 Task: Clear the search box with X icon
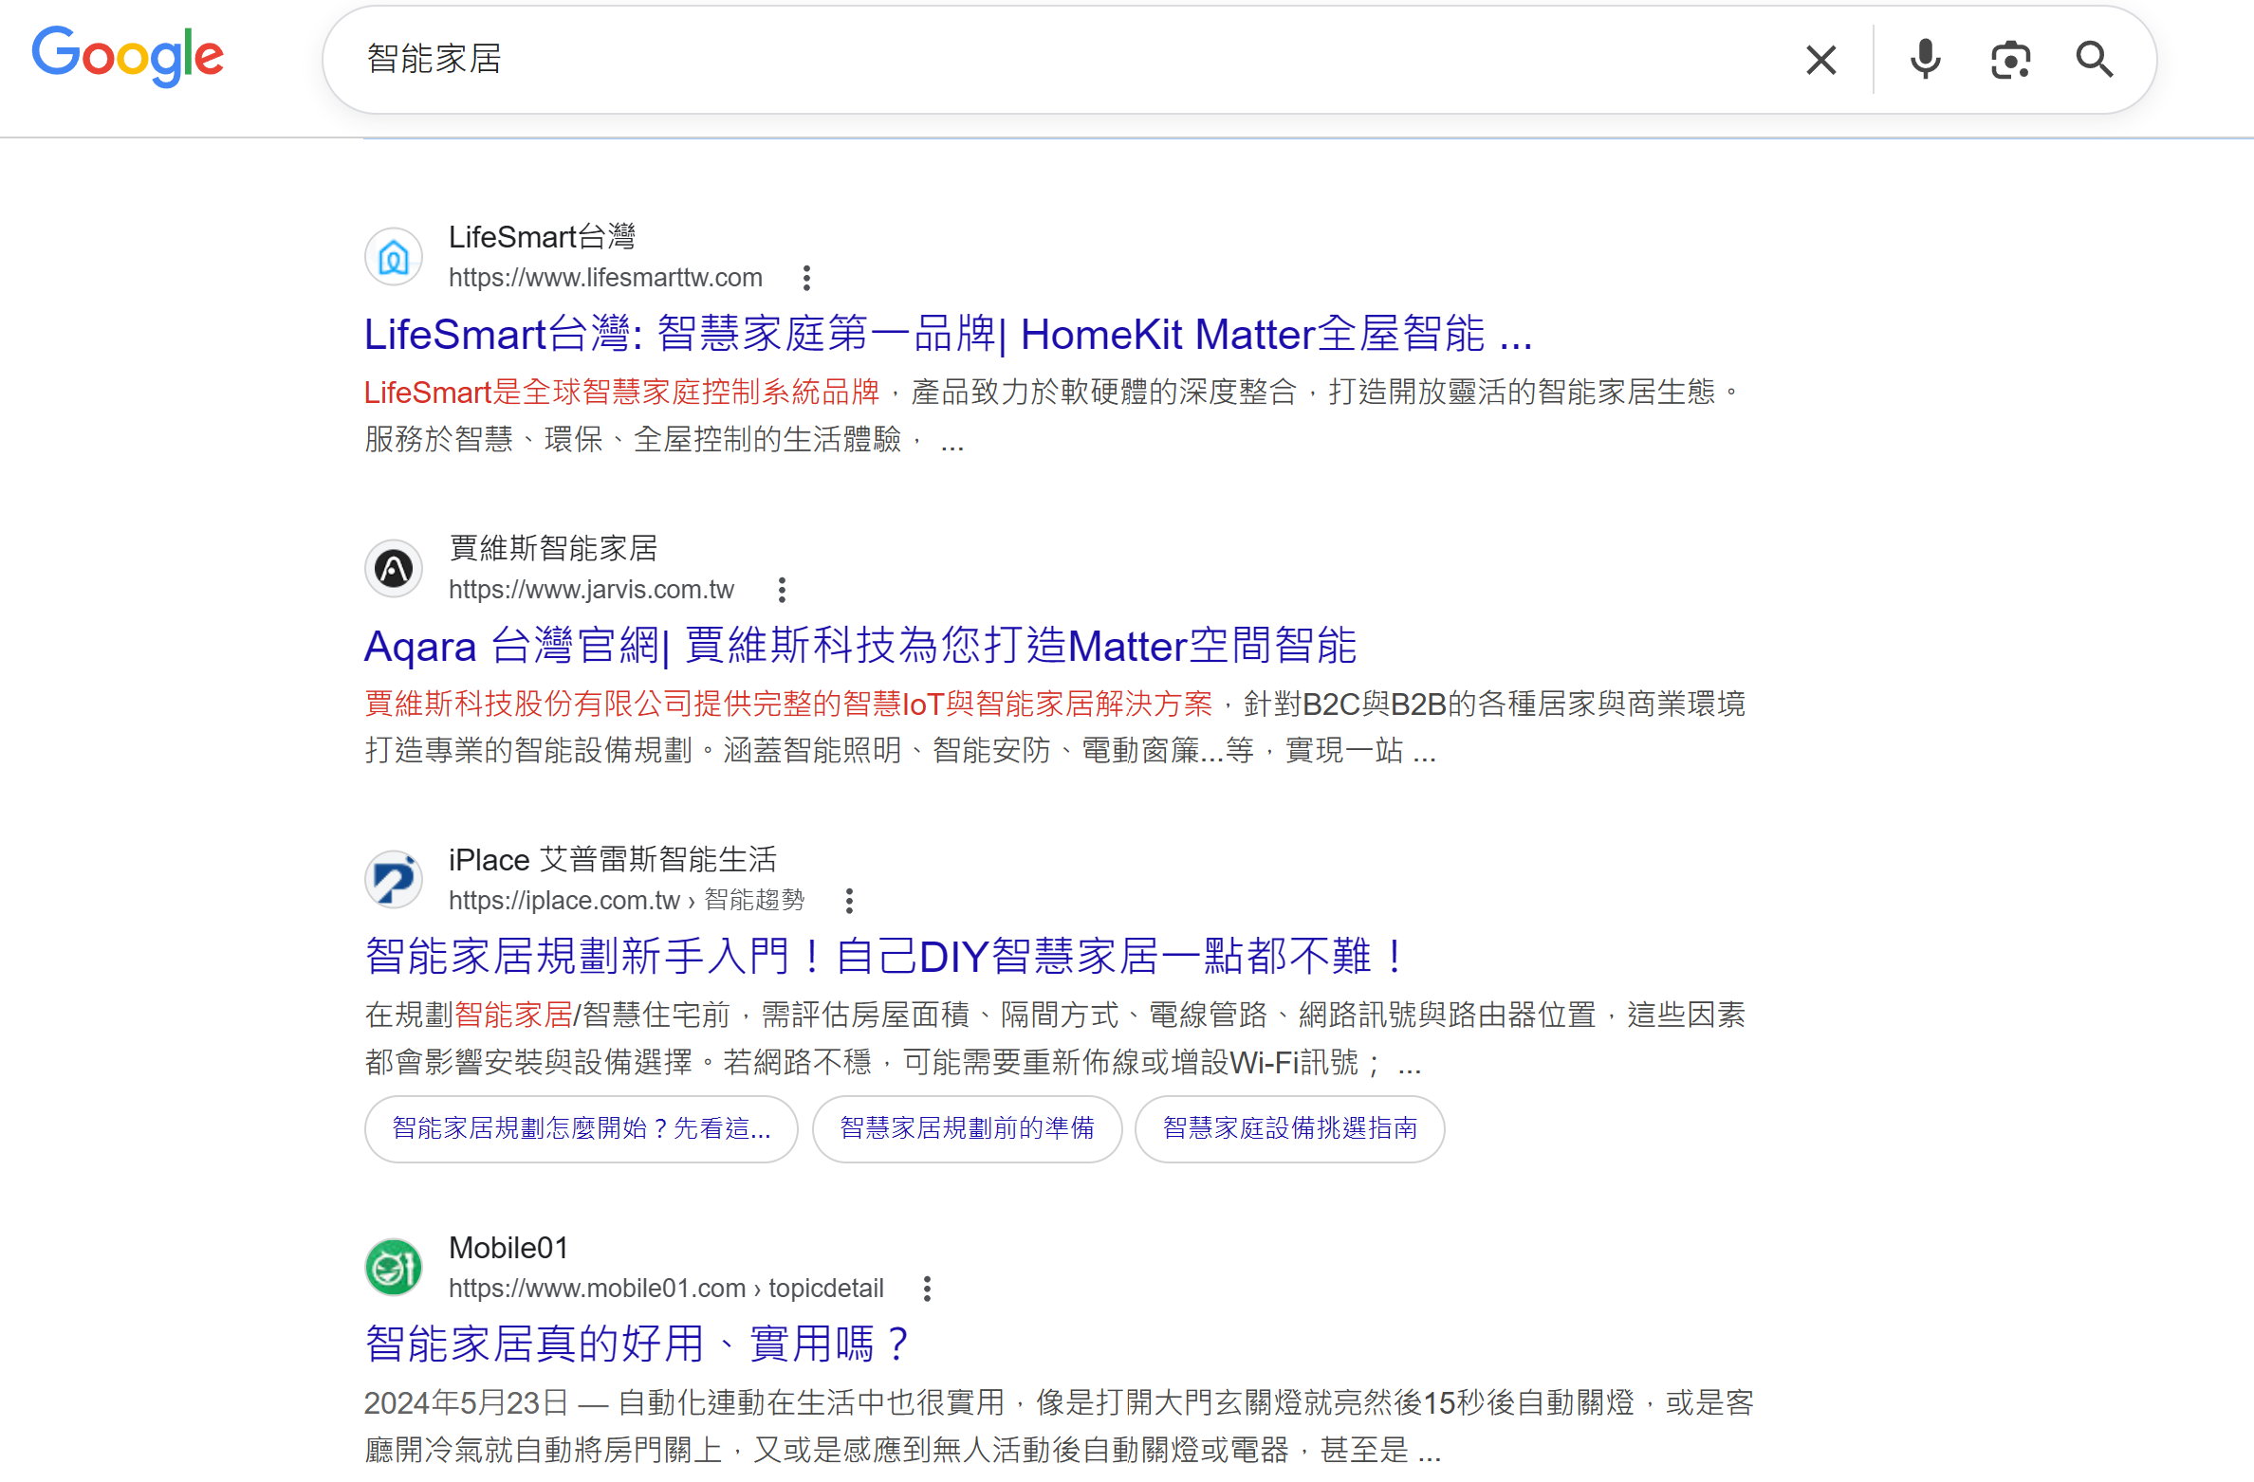click(1820, 60)
